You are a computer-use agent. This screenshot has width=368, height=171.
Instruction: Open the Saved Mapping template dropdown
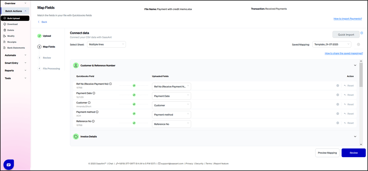[332, 44]
